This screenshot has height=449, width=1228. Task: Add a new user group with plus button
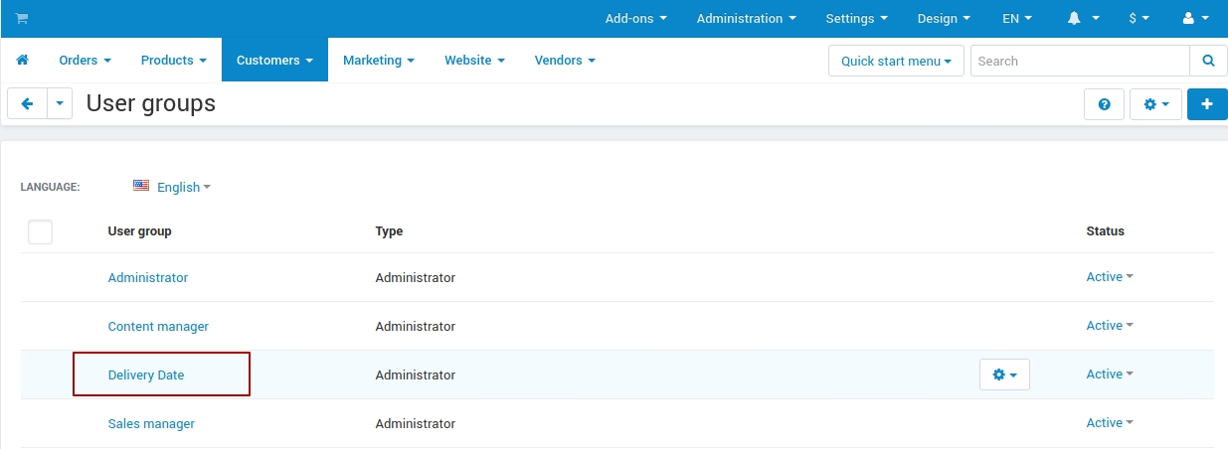pos(1207,104)
